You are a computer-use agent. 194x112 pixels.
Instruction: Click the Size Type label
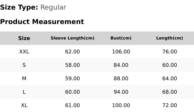19,7
